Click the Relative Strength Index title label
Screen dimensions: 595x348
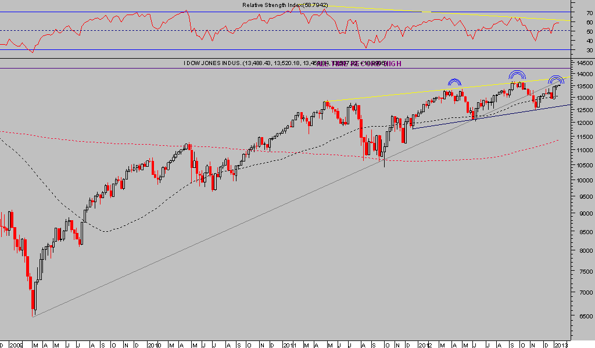(285, 5)
